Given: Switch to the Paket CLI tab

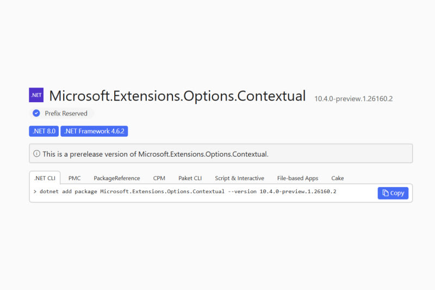Looking at the screenshot, I should point(190,178).
